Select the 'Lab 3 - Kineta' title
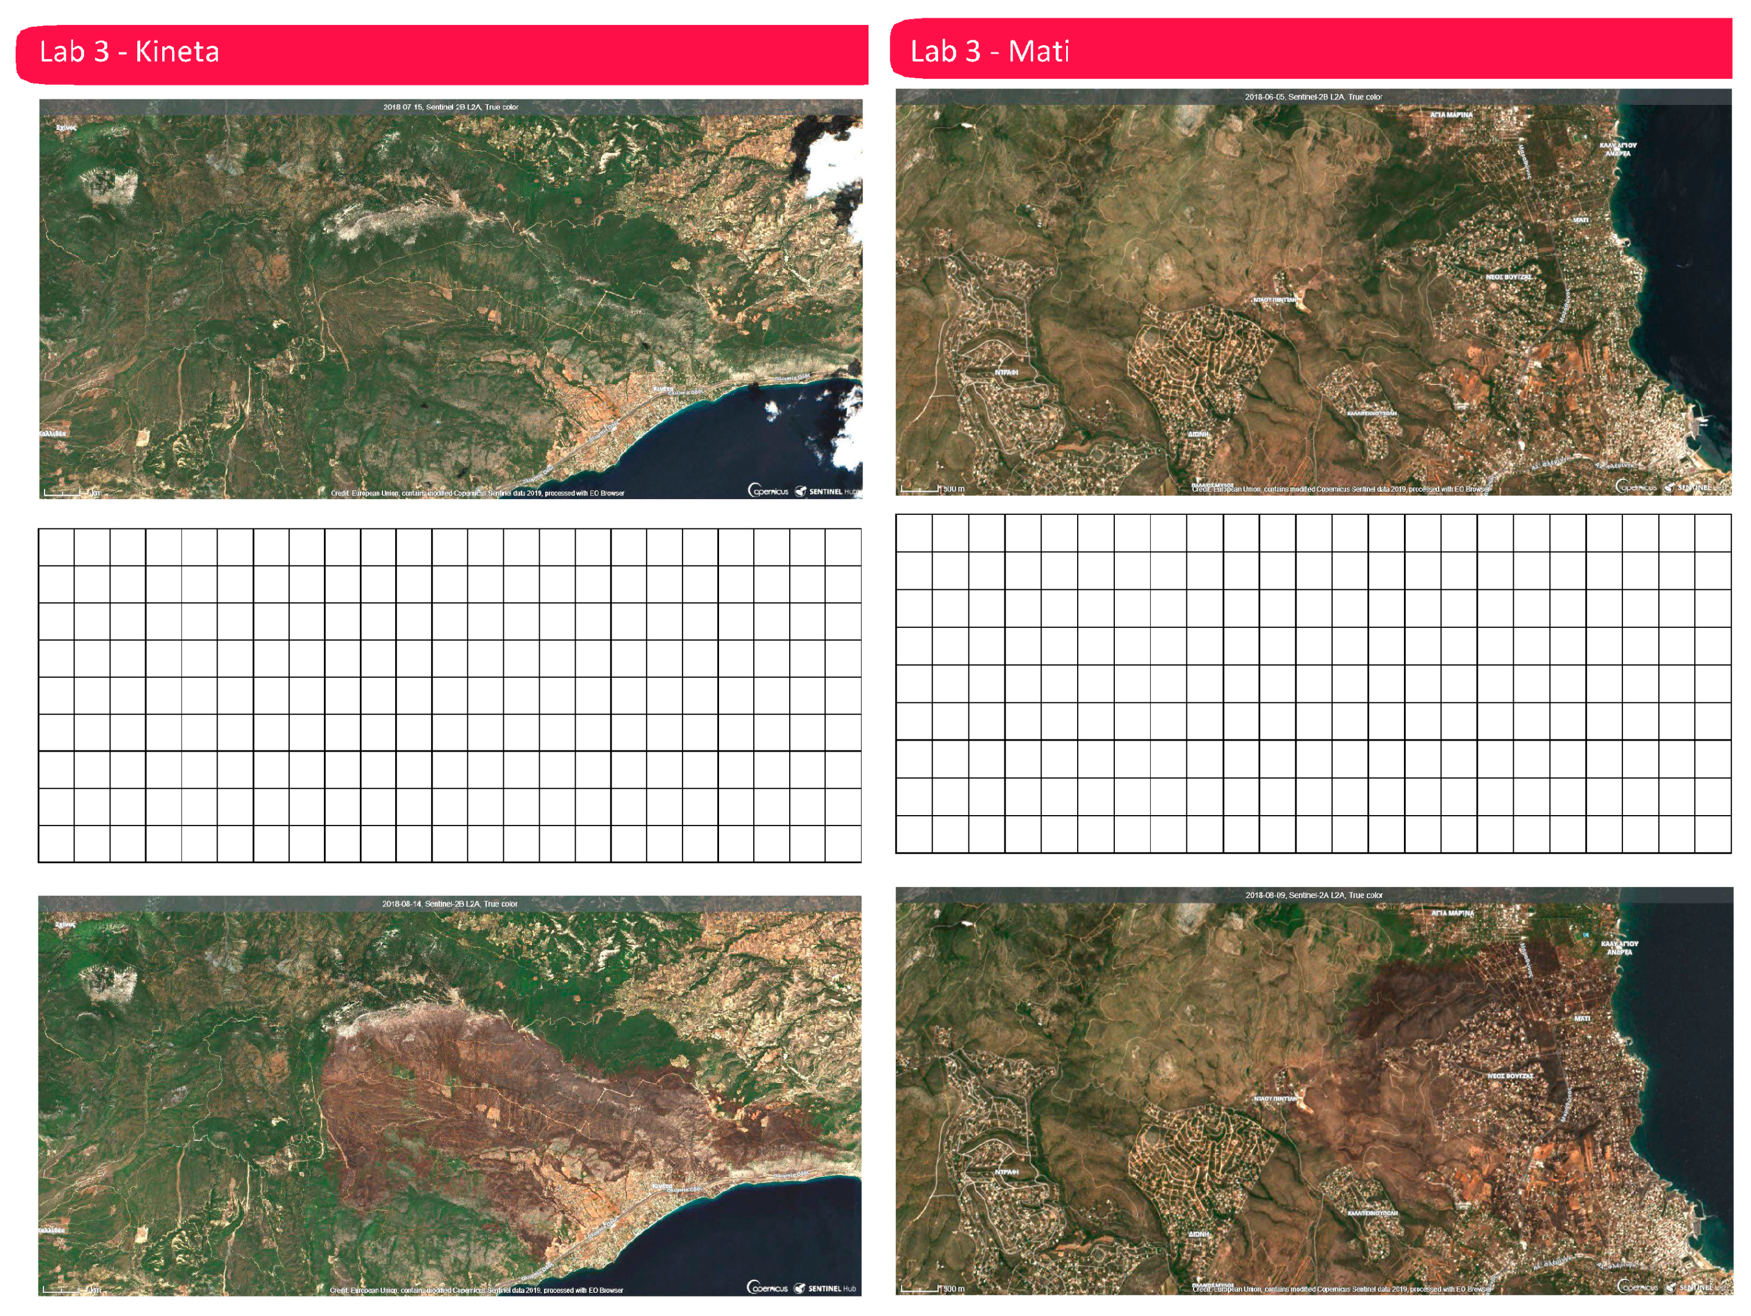 click(129, 51)
